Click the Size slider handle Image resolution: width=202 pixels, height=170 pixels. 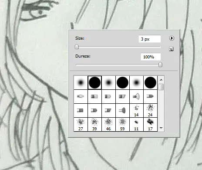click(77, 47)
